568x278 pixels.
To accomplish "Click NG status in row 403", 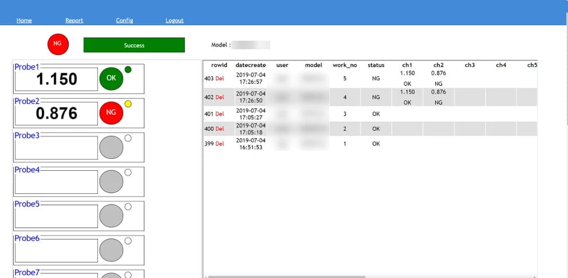I will point(376,79).
